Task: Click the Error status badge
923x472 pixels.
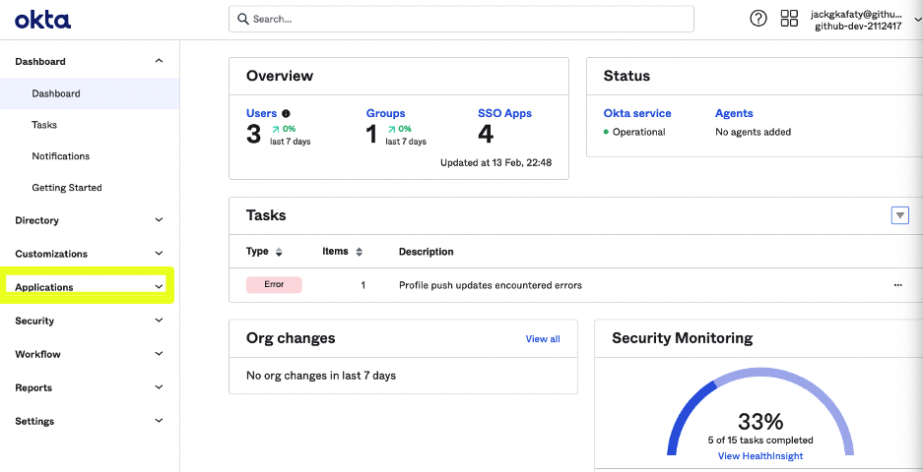Action: tap(274, 284)
